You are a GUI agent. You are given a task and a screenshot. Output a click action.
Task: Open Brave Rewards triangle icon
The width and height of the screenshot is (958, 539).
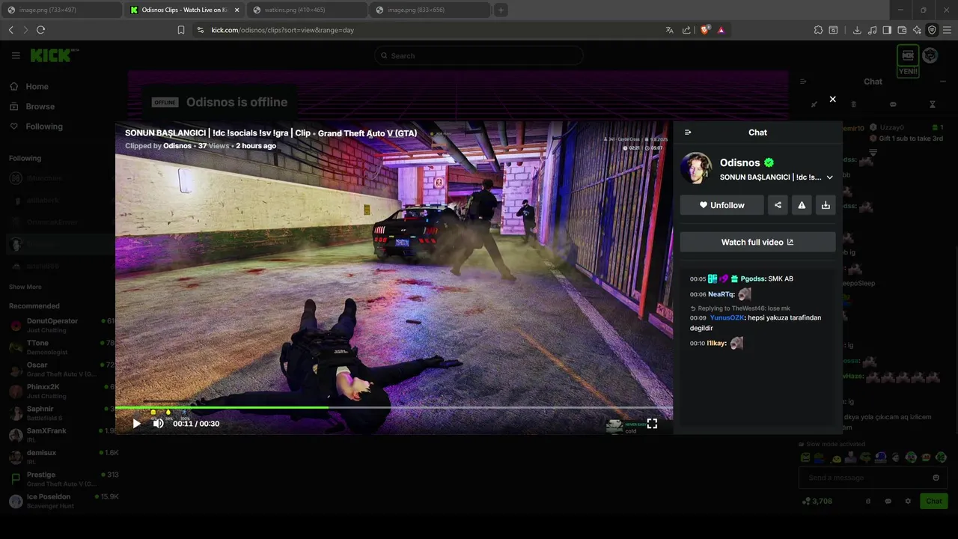click(x=721, y=30)
